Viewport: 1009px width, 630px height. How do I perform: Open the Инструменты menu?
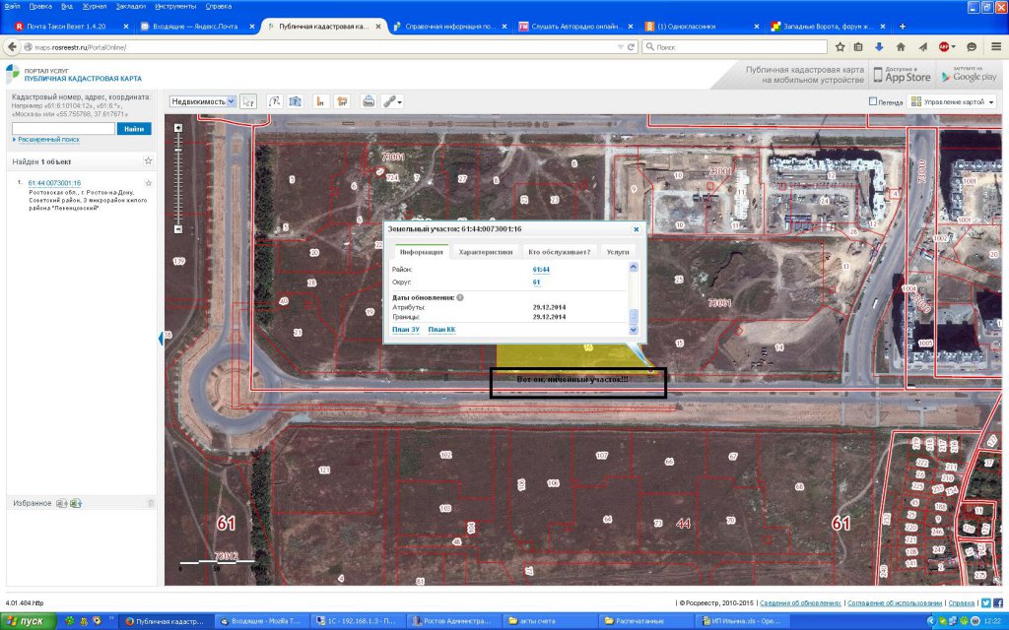(x=175, y=7)
